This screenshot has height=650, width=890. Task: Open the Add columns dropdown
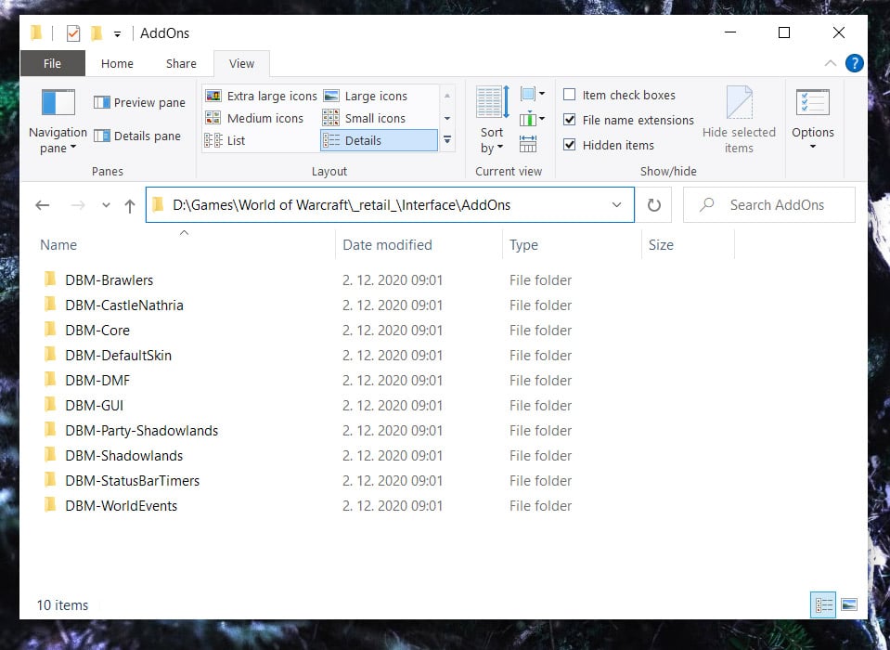(x=532, y=119)
